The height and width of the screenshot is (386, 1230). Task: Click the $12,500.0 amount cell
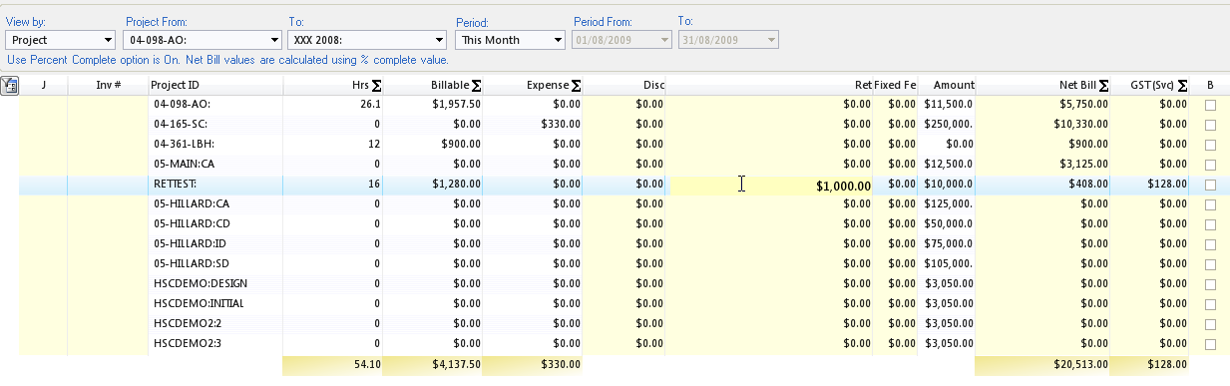coord(947,164)
